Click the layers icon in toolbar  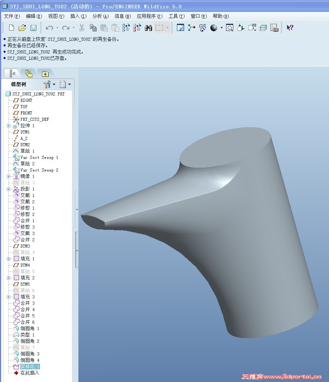pos(263,27)
